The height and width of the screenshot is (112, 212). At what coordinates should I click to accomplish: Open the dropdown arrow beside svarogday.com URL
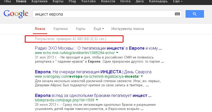(x=141, y=76)
